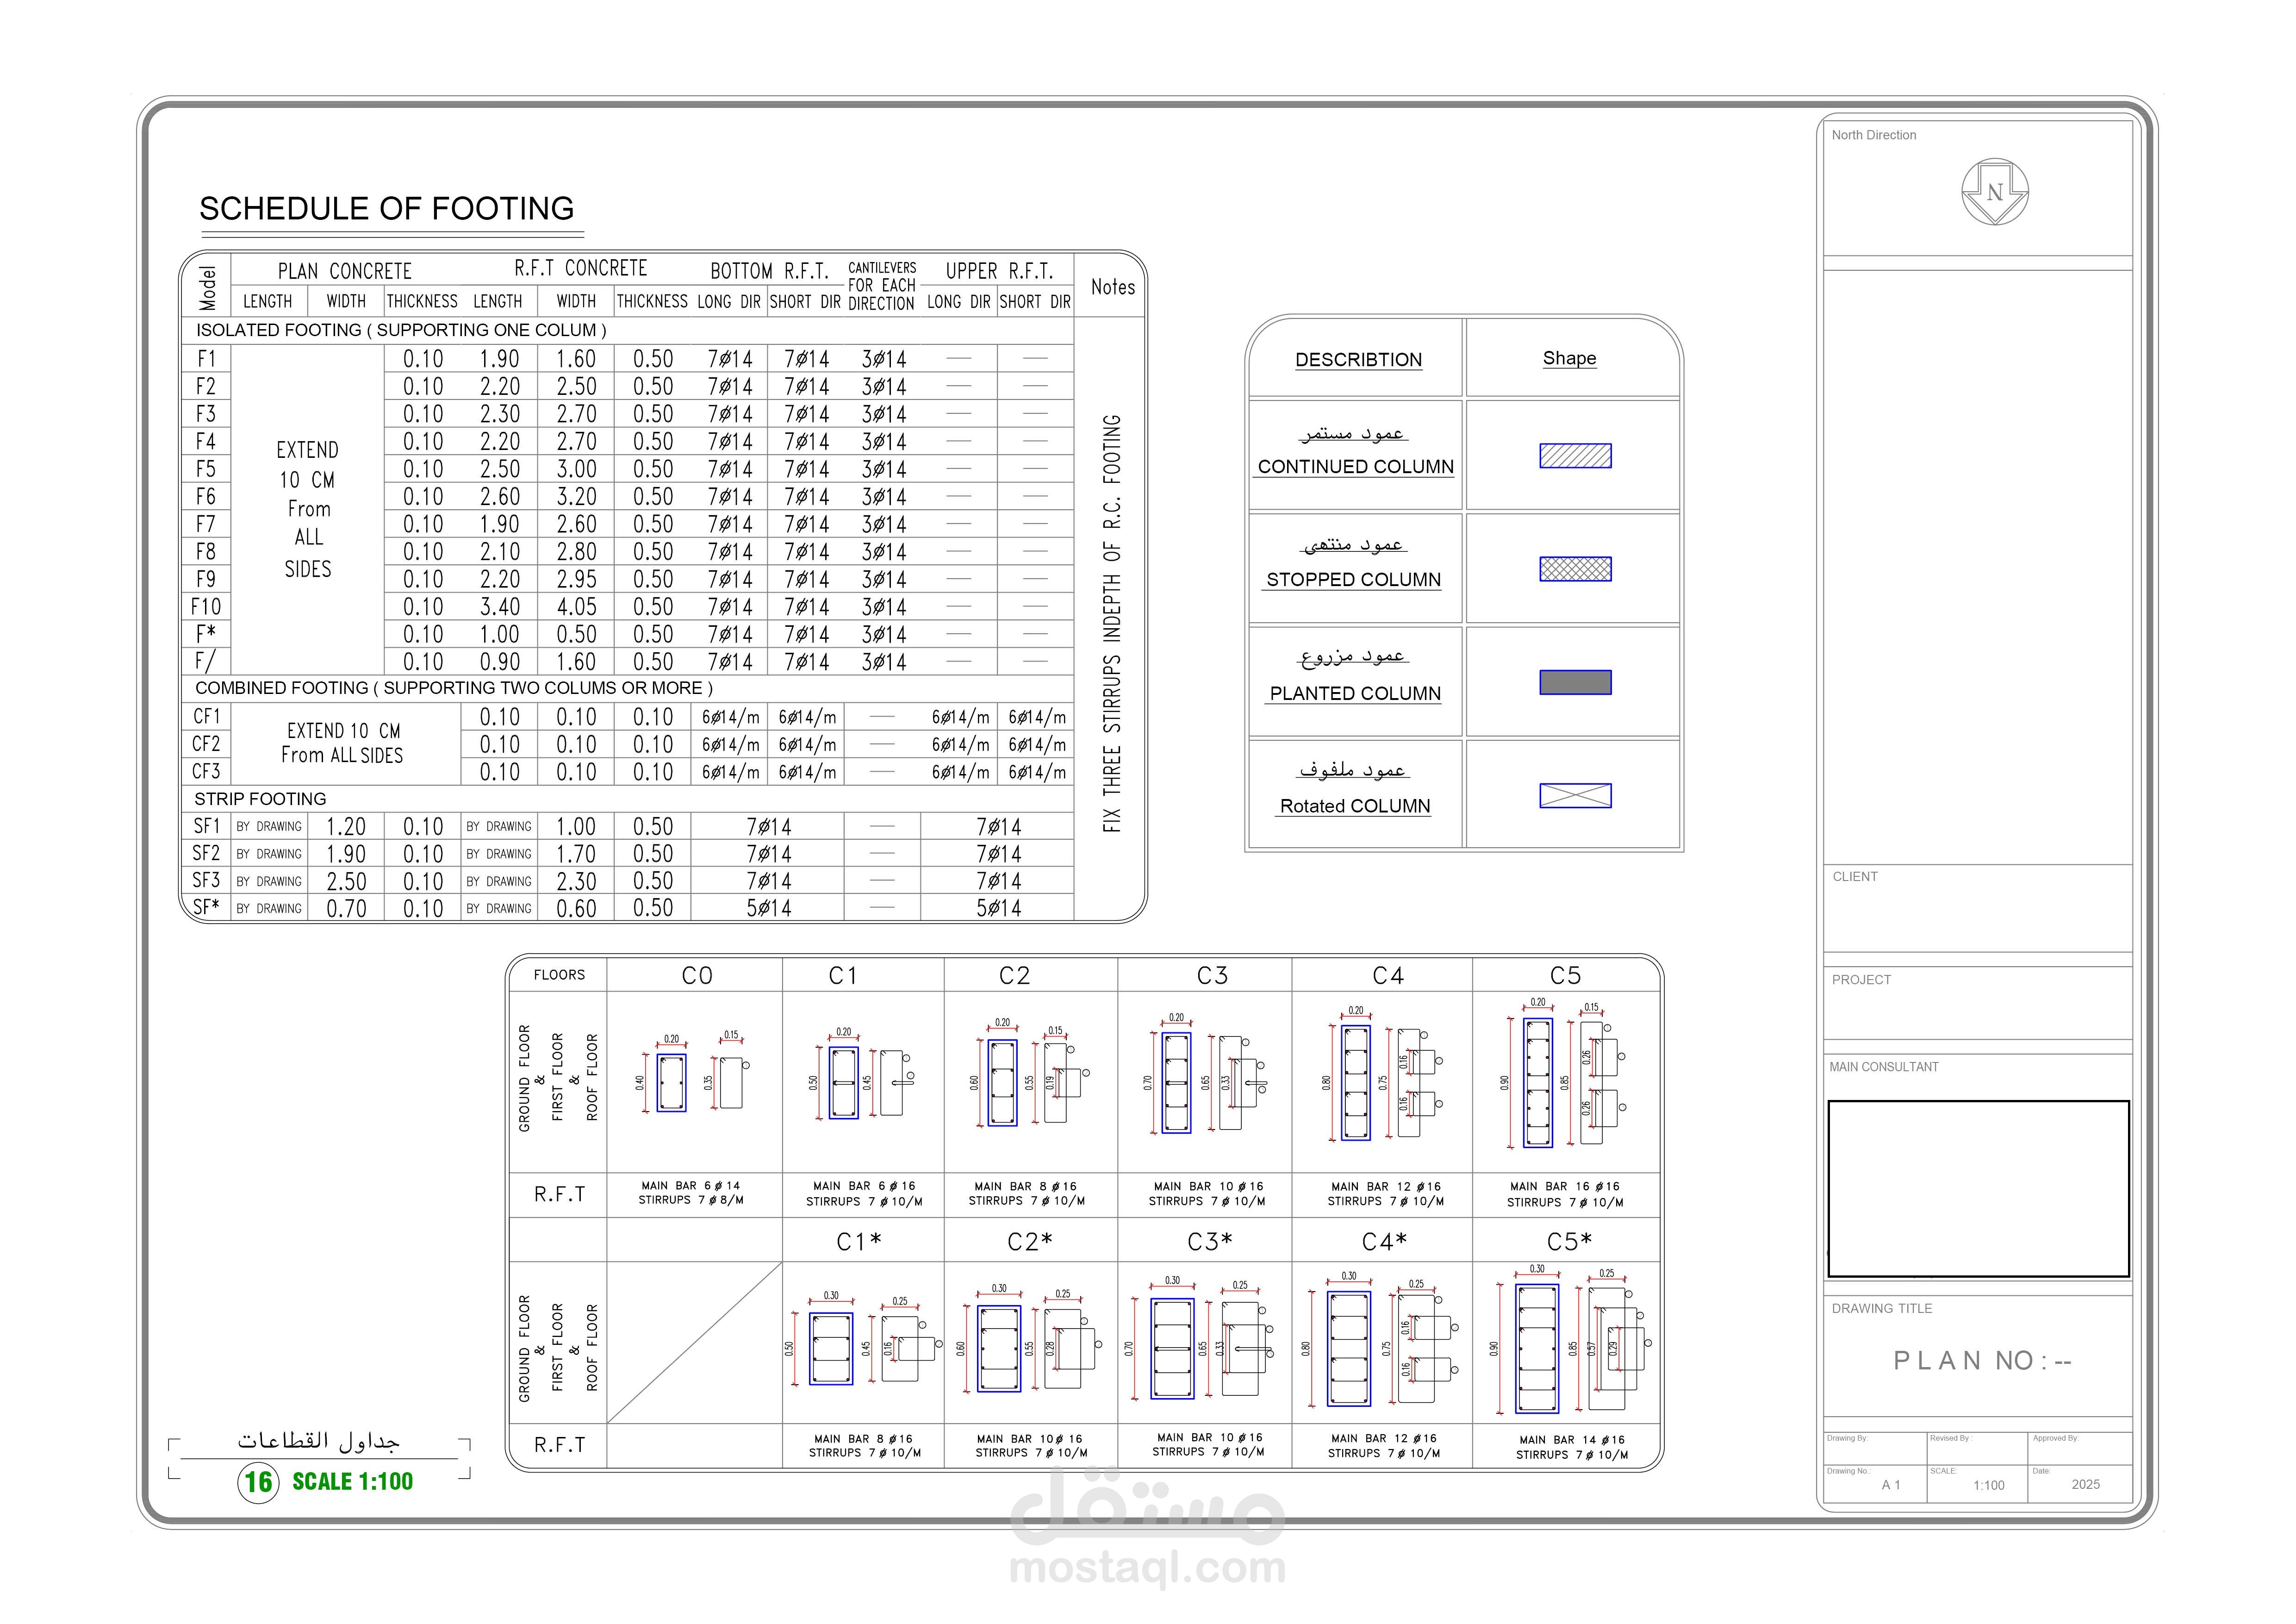
Task: Select the SF1 row label
Action: pos(206,826)
